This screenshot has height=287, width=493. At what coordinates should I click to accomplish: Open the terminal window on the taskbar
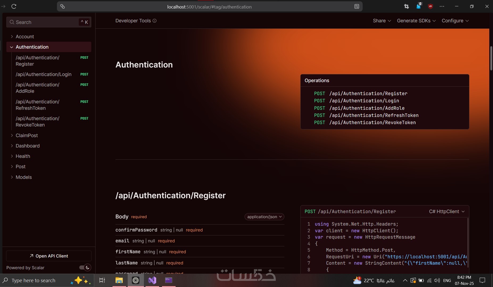169,280
